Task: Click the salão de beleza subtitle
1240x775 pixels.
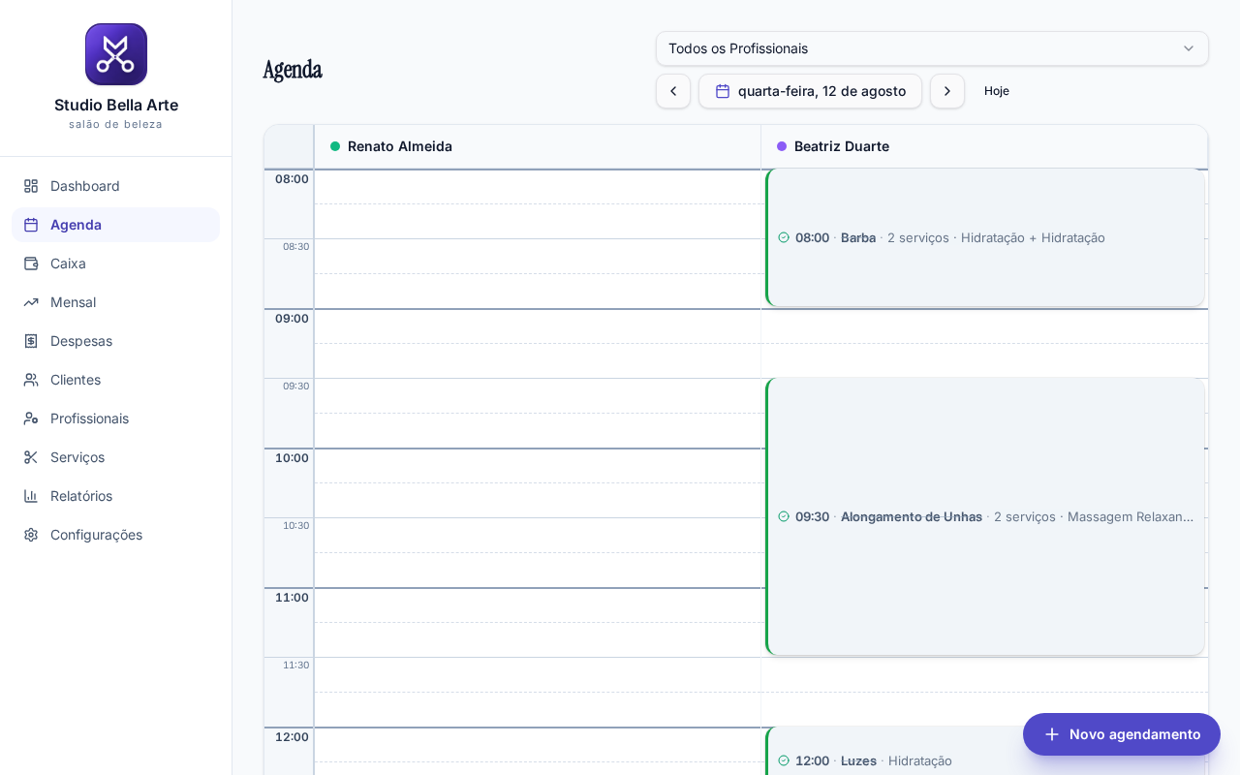Action: coord(116,124)
